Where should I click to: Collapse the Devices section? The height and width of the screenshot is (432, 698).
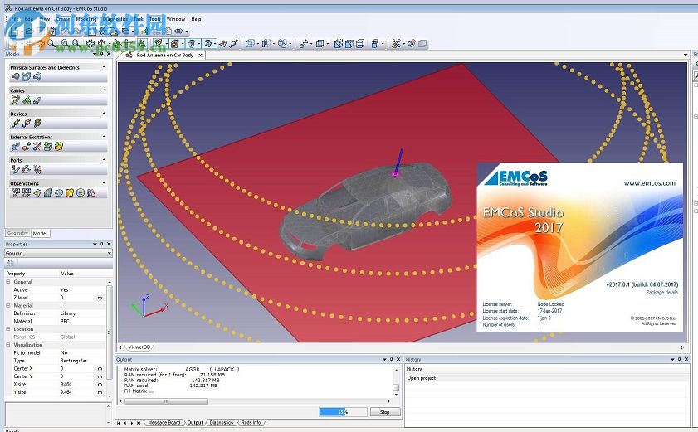click(104, 114)
